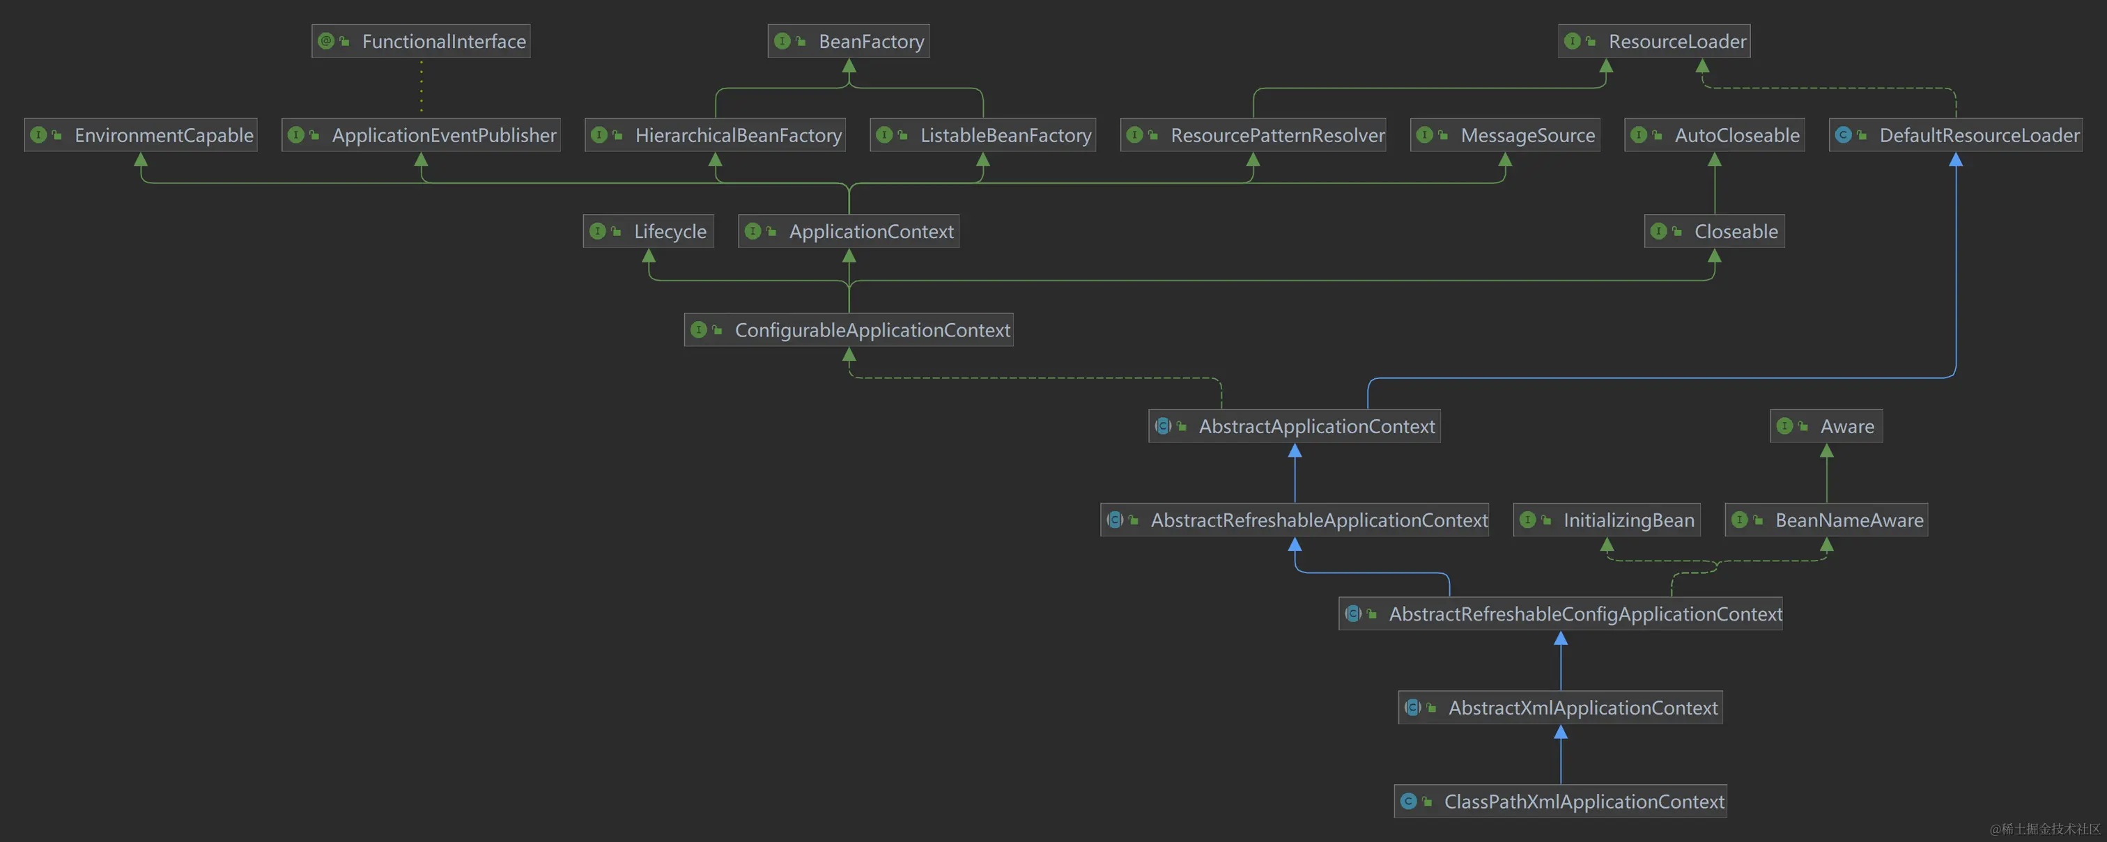Click the AbstractXmlApplicationContext class label
The image size is (2107, 842).
[1583, 708]
